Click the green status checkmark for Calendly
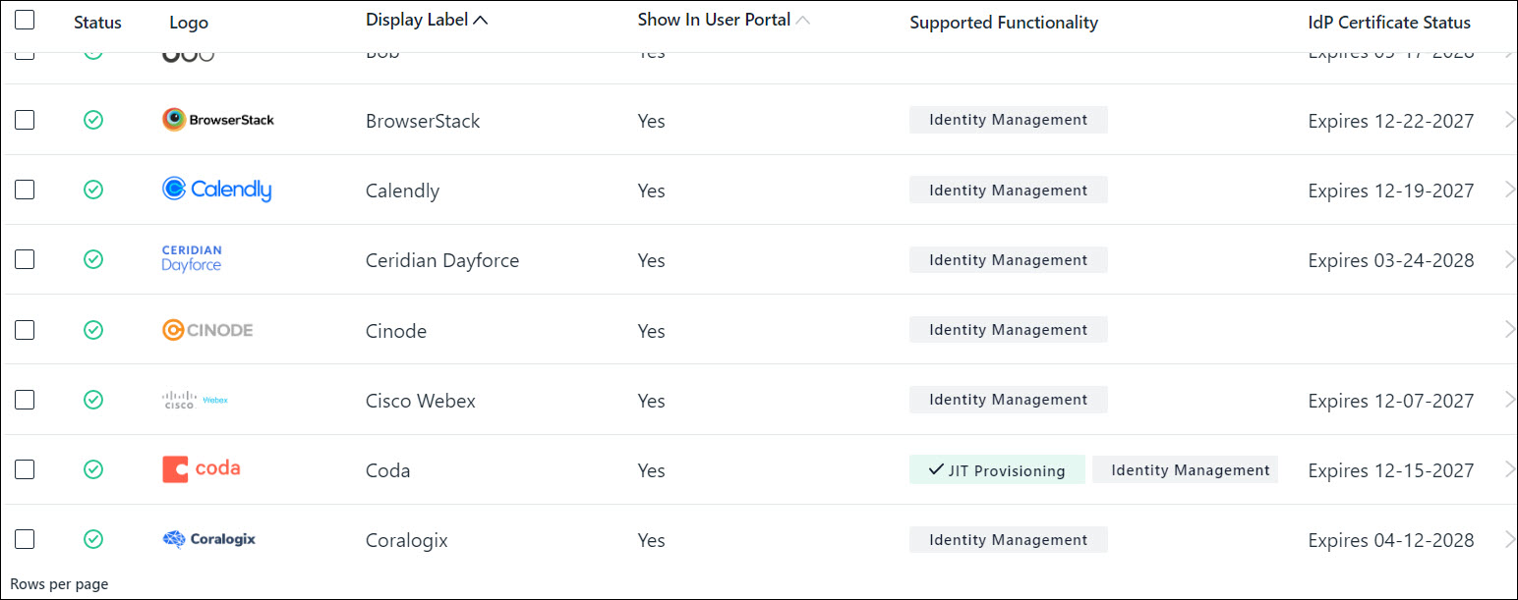The height and width of the screenshot is (600, 1518). tap(93, 190)
